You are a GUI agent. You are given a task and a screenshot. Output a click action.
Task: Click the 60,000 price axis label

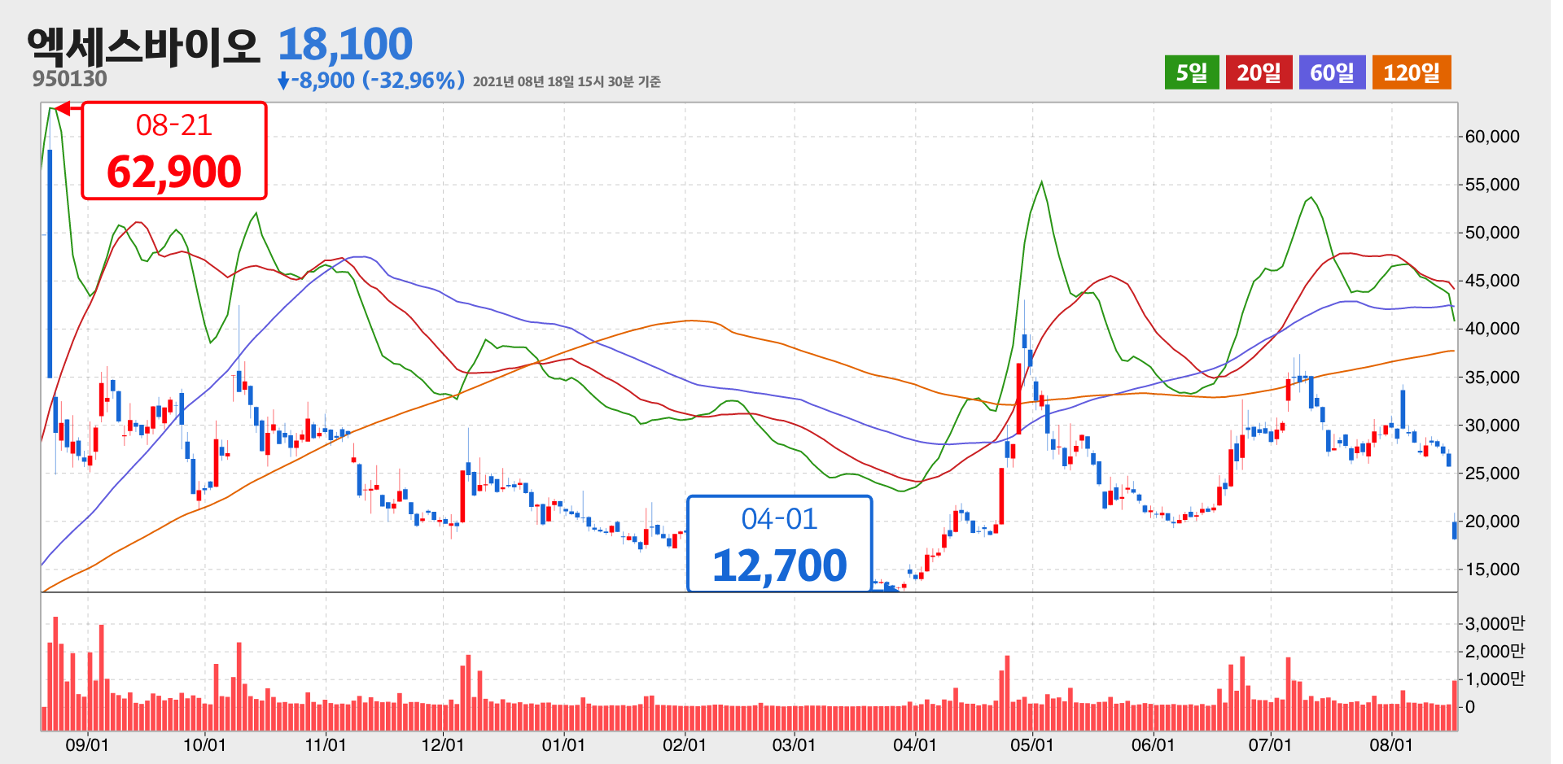(1492, 137)
